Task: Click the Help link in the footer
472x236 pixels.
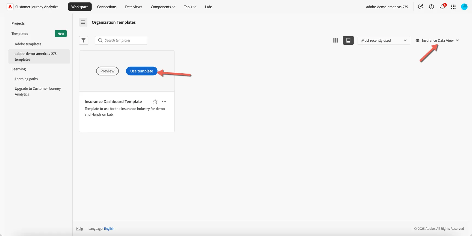Action: click(79, 229)
